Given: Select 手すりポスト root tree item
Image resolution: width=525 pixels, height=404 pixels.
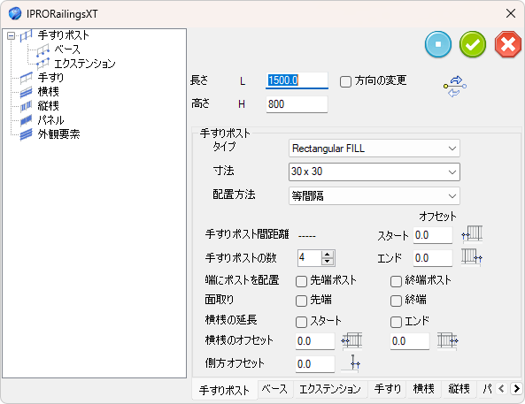Looking at the screenshot, I should [x=63, y=35].
